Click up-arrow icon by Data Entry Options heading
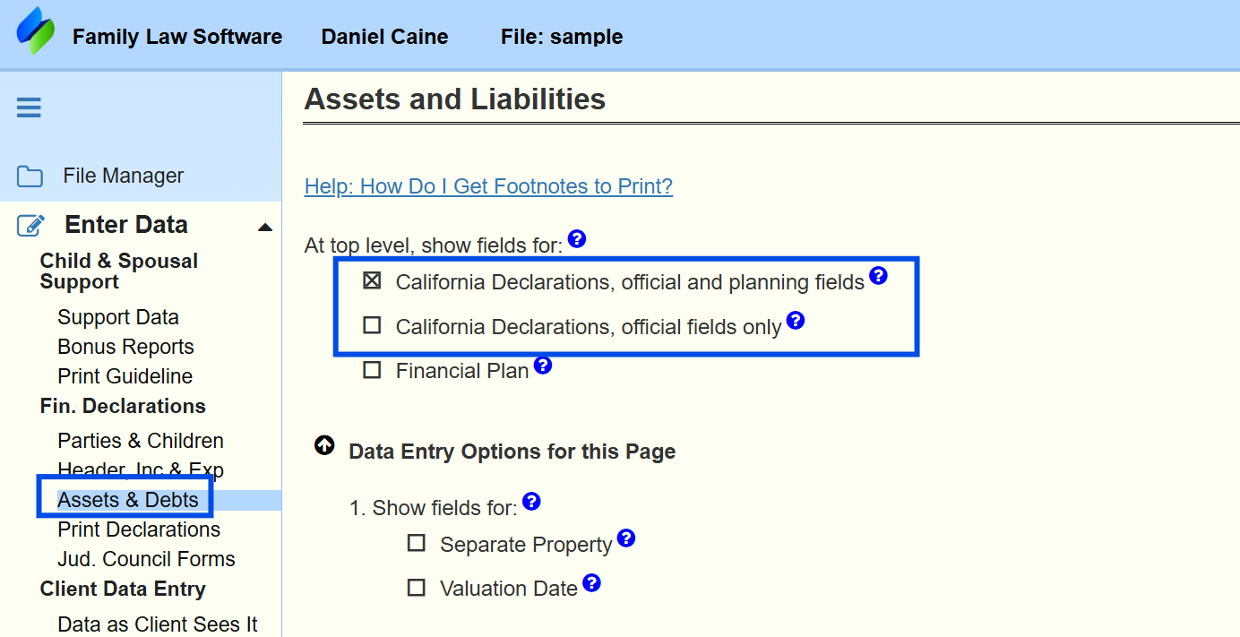1240x637 pixels. coord(323,445)
